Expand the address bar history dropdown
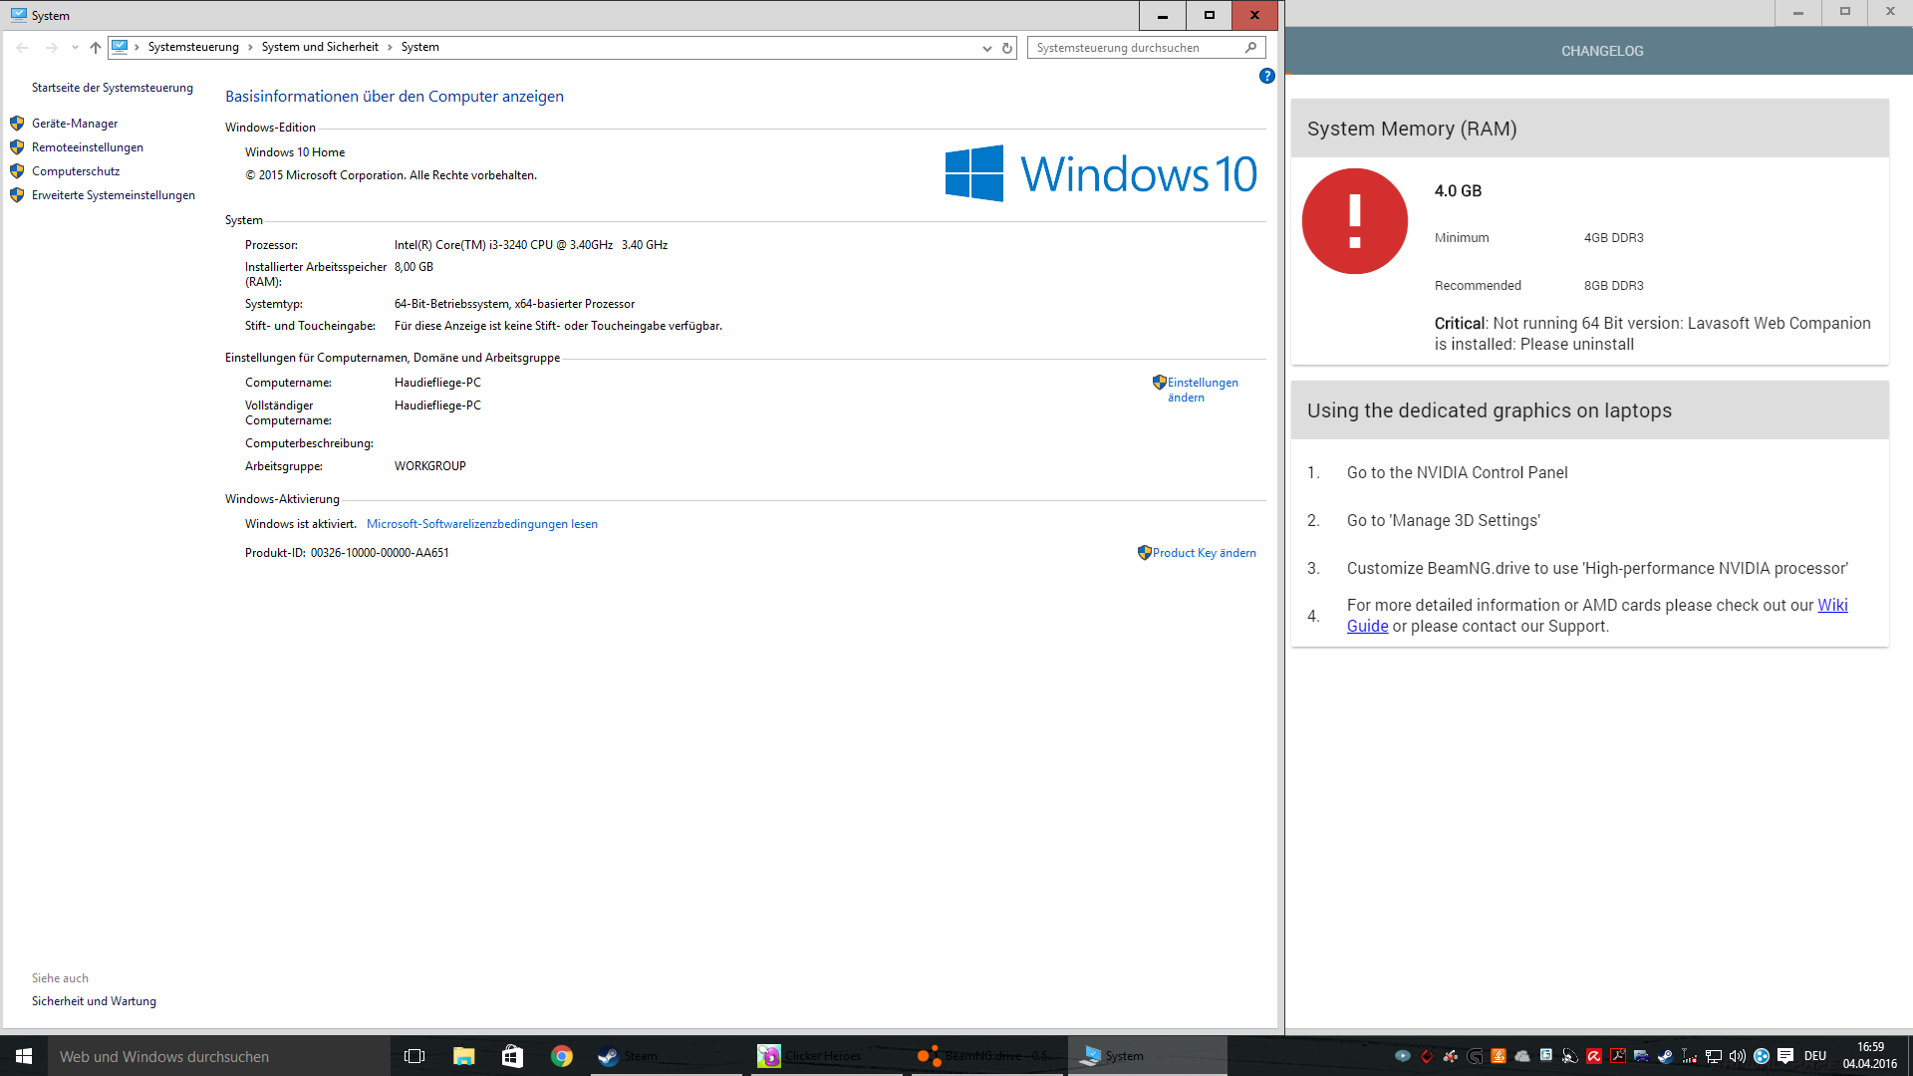The image size is (1913, 1076). click(x=986, y=48)
